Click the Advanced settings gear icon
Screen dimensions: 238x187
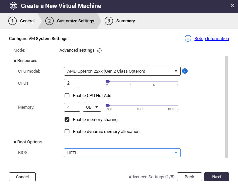tap(99, 50)
